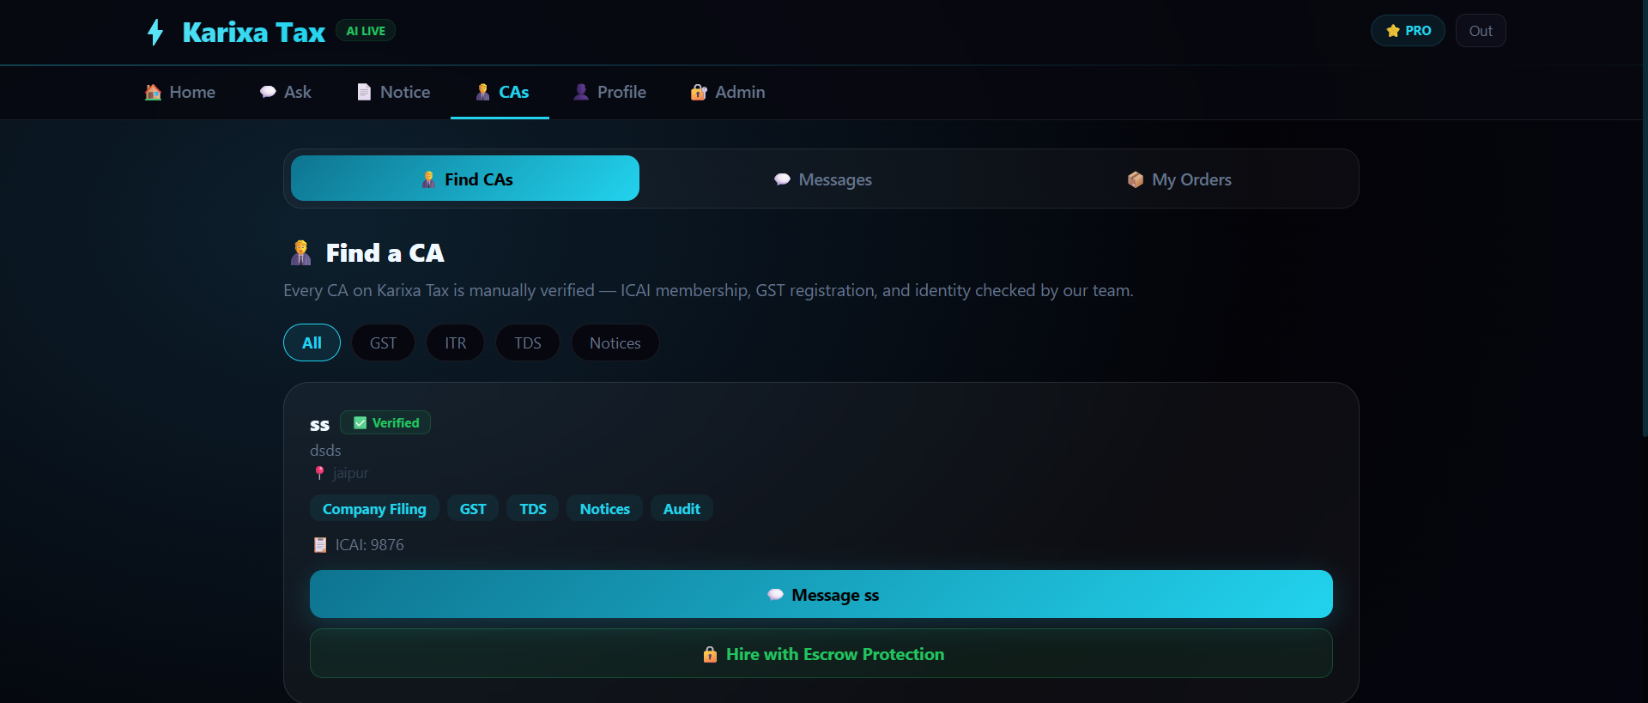Filter CAs by ITR

coord(455,342)
